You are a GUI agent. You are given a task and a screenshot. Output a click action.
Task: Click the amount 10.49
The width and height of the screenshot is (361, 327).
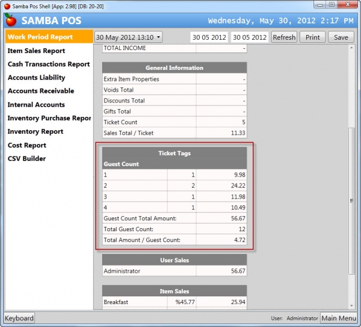238,208
